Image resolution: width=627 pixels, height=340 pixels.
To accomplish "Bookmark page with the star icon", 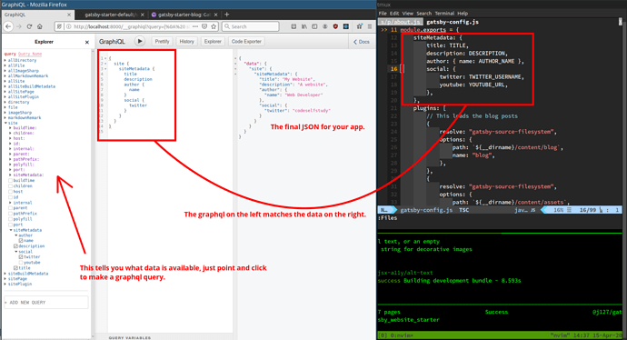I will 214,26.
